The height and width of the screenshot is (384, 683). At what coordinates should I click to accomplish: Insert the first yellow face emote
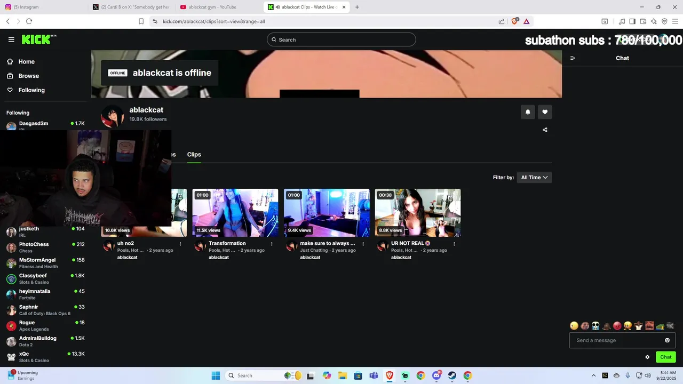pyautogui.click(x=574, y=326)
